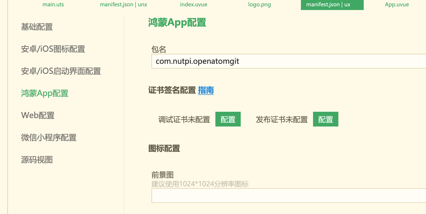Select 鸿蒙App配置 in the sidebar

tap(45, 93)
